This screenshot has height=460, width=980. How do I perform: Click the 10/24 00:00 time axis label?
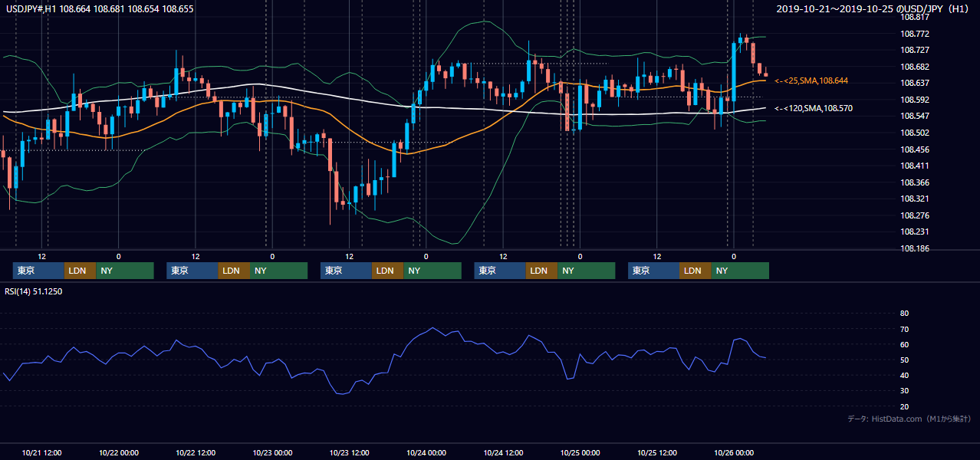point(426,452)
